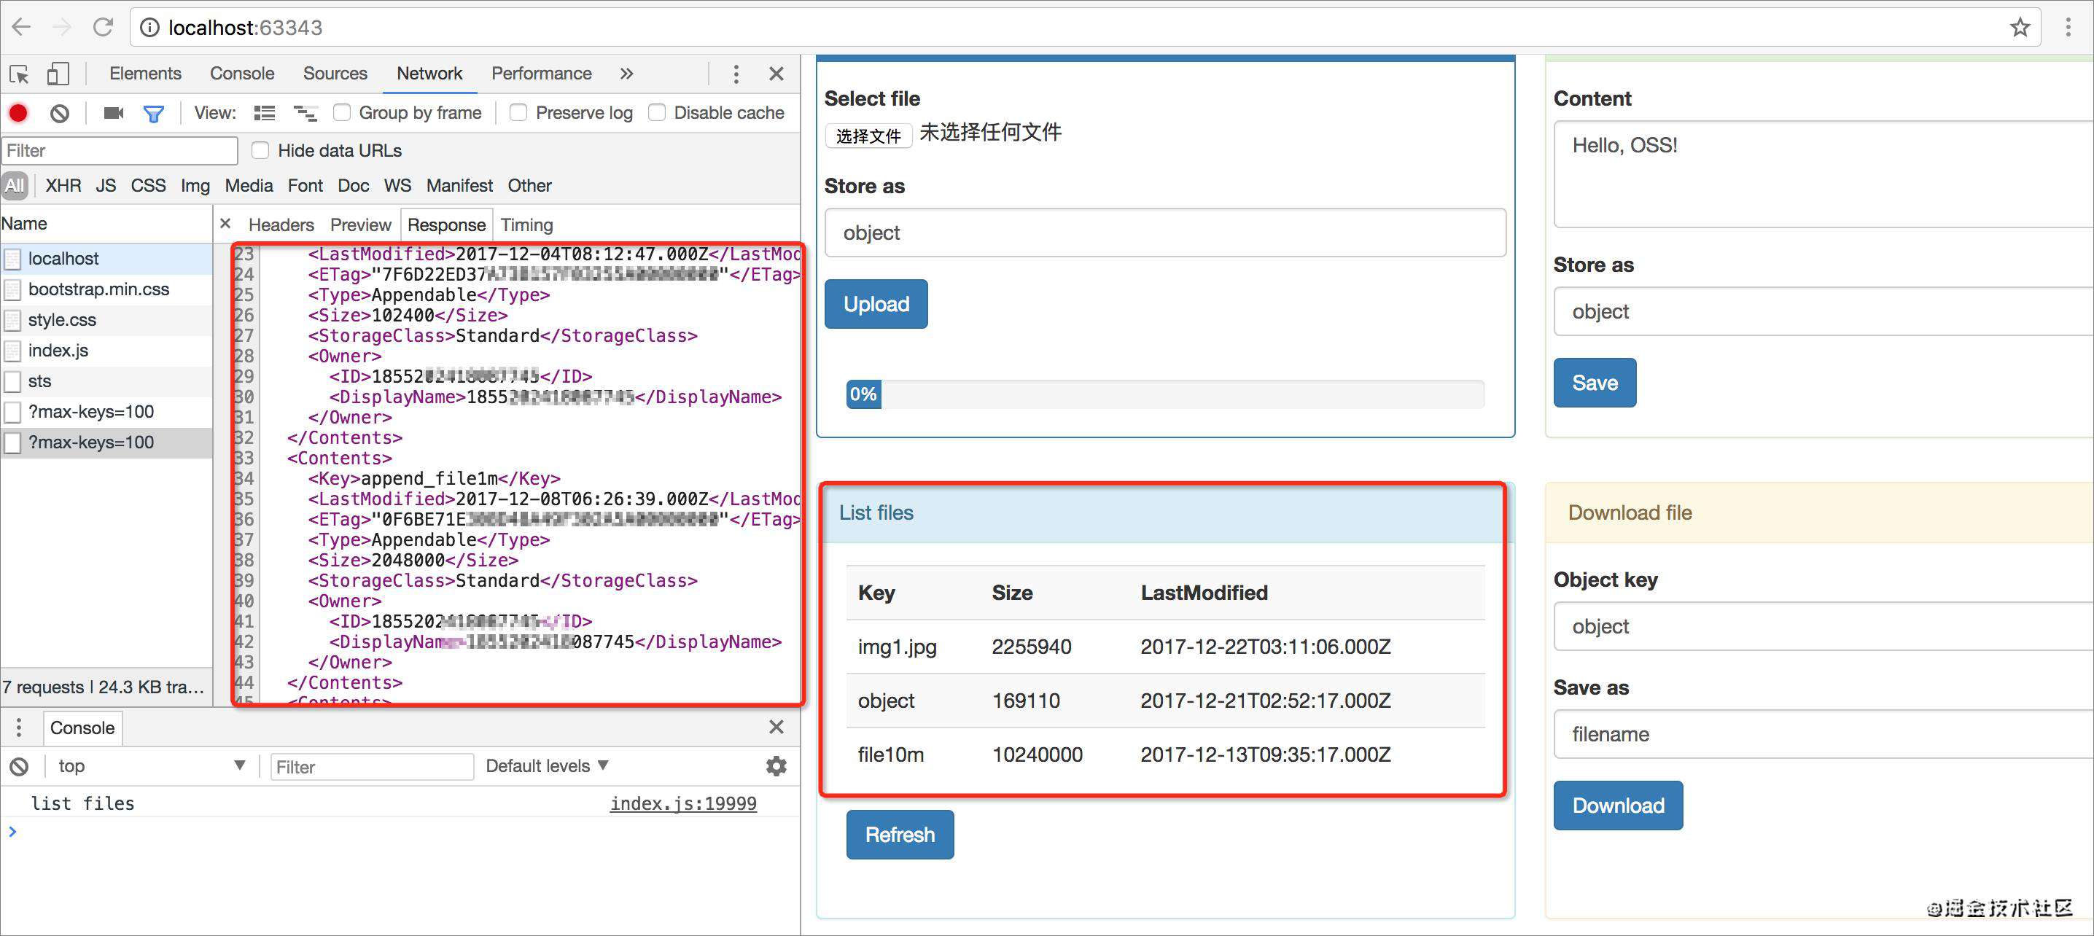2094x936 pixels.
Task: Open the Performance tab
Action: [542, 73]
